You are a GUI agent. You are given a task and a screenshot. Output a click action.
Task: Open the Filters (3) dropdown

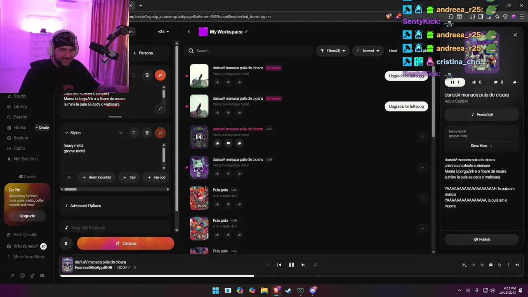point(333,51)
